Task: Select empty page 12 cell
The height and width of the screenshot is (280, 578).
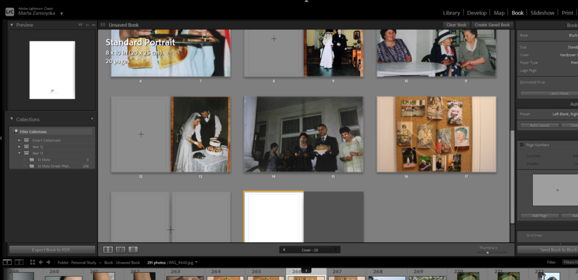Action: 141,134
